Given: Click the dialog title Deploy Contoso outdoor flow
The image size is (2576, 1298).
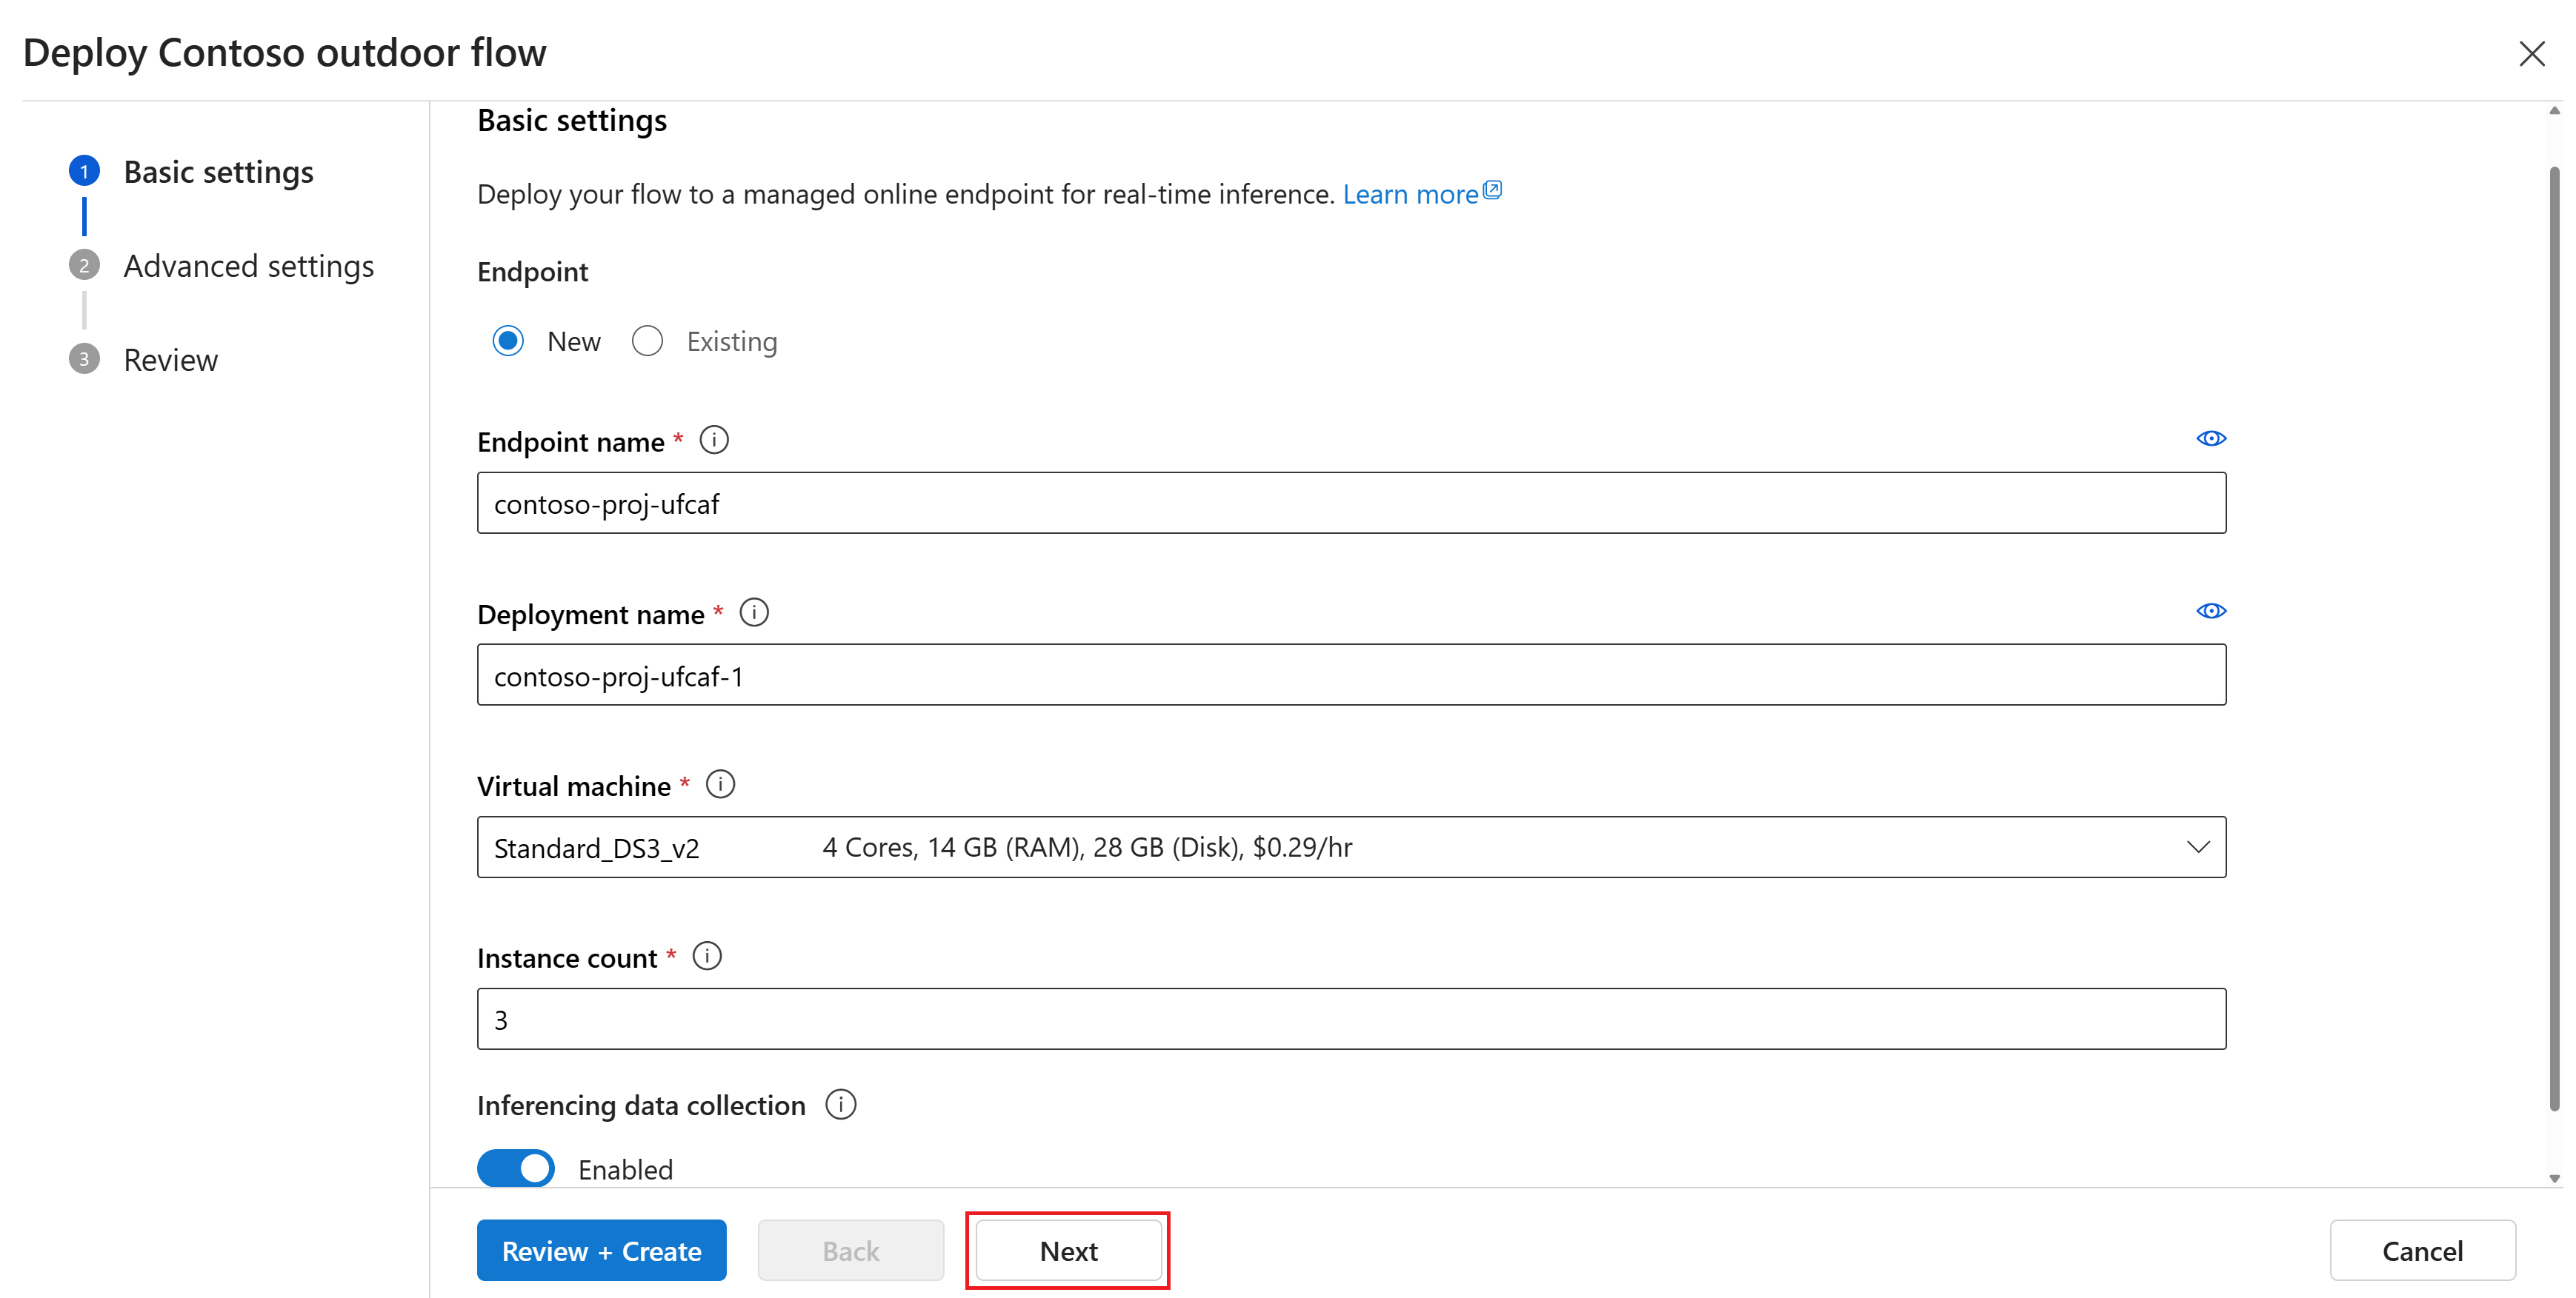Looking at the screenshot, I should coord(285,53).
